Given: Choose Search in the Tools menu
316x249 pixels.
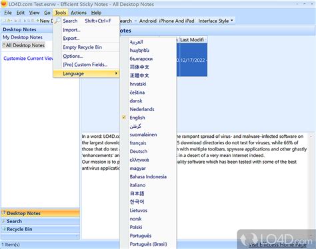Looking at the screenshot, I should click(86, 21).
